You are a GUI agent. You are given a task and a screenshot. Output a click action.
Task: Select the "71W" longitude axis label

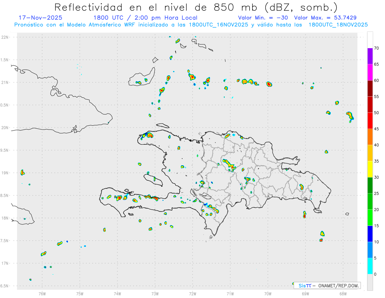point(230,293)
